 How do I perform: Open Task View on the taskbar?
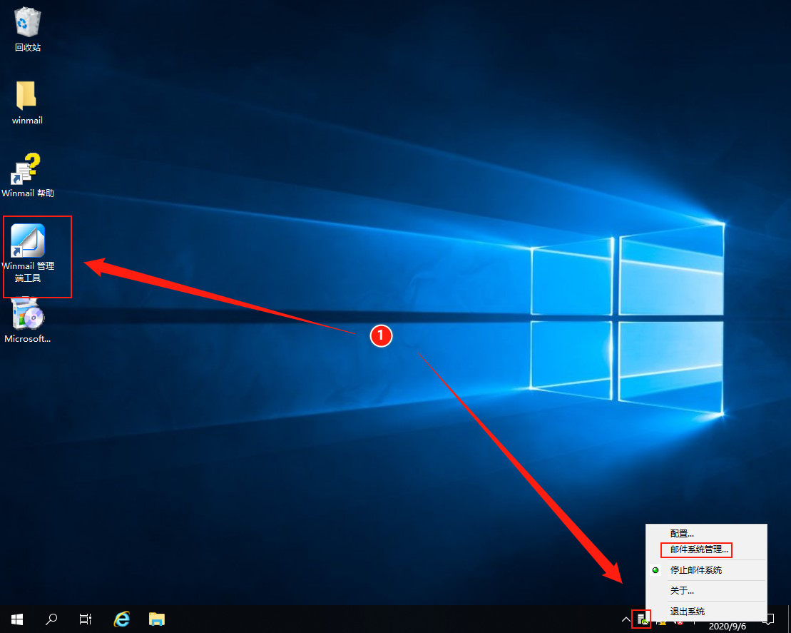point(86,619)
